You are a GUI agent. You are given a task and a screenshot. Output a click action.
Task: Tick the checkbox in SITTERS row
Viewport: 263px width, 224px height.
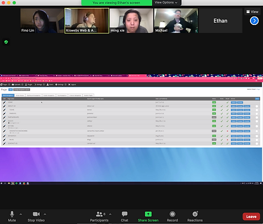point(257,126)
